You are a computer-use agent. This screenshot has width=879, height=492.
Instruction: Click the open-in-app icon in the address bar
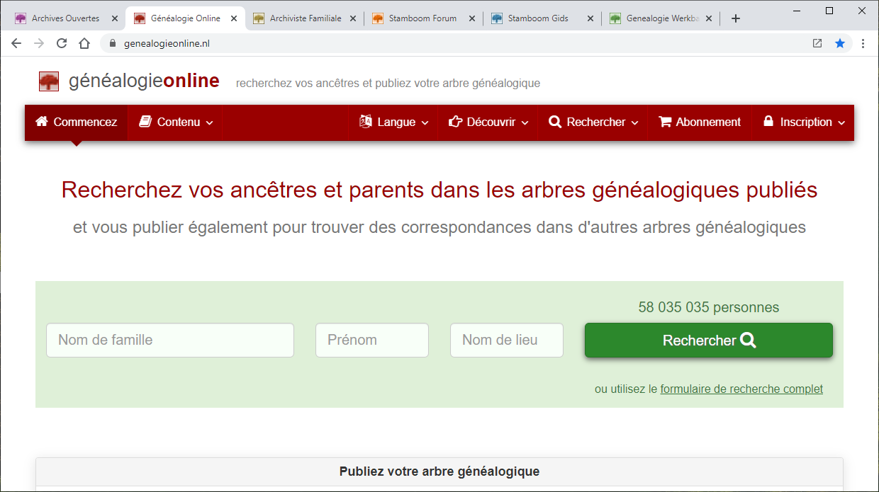(x=817, y=43)
